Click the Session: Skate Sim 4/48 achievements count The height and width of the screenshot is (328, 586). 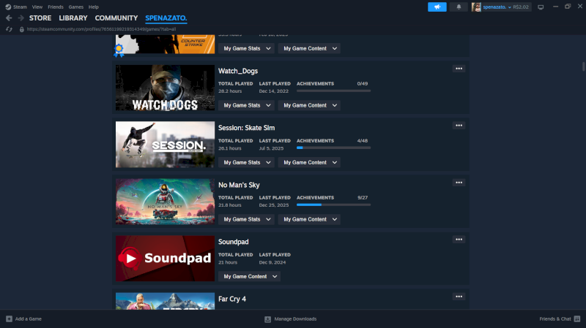pyautogui.click(x=362, y=141)
